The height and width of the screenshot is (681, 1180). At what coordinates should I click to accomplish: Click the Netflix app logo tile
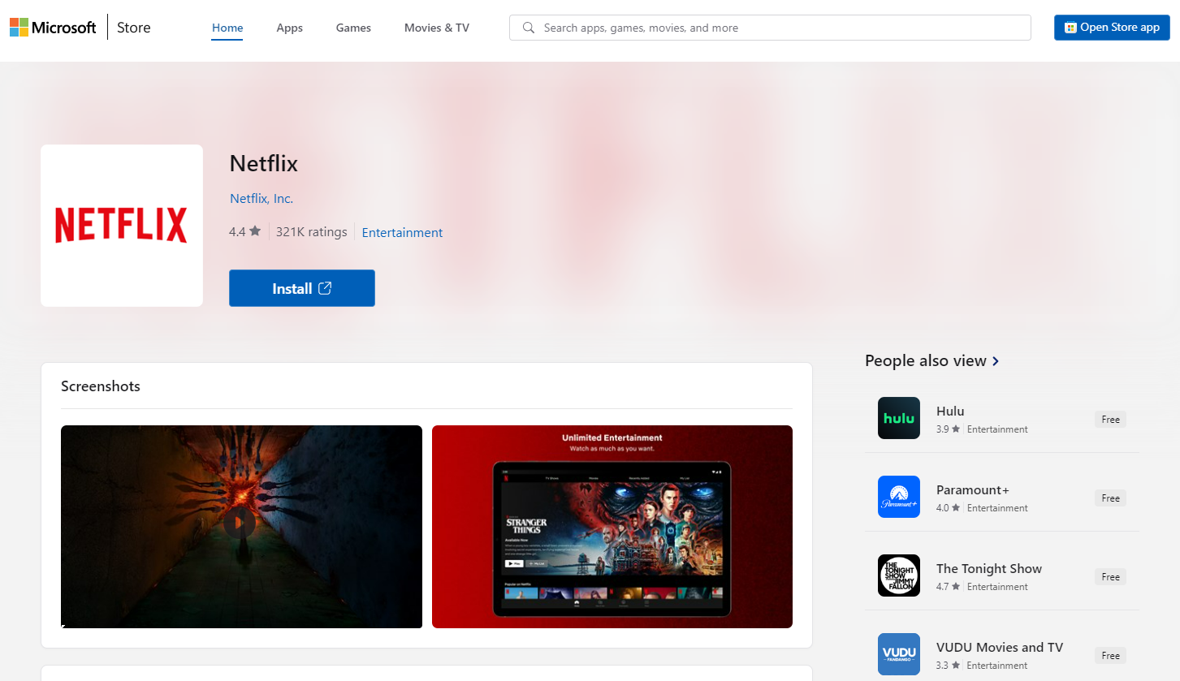[122, 226]
